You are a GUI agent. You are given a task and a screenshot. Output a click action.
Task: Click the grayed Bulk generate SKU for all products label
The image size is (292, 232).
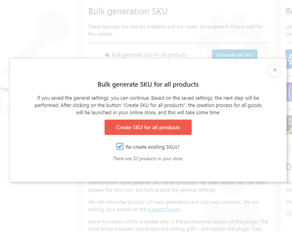coord(149,55)
